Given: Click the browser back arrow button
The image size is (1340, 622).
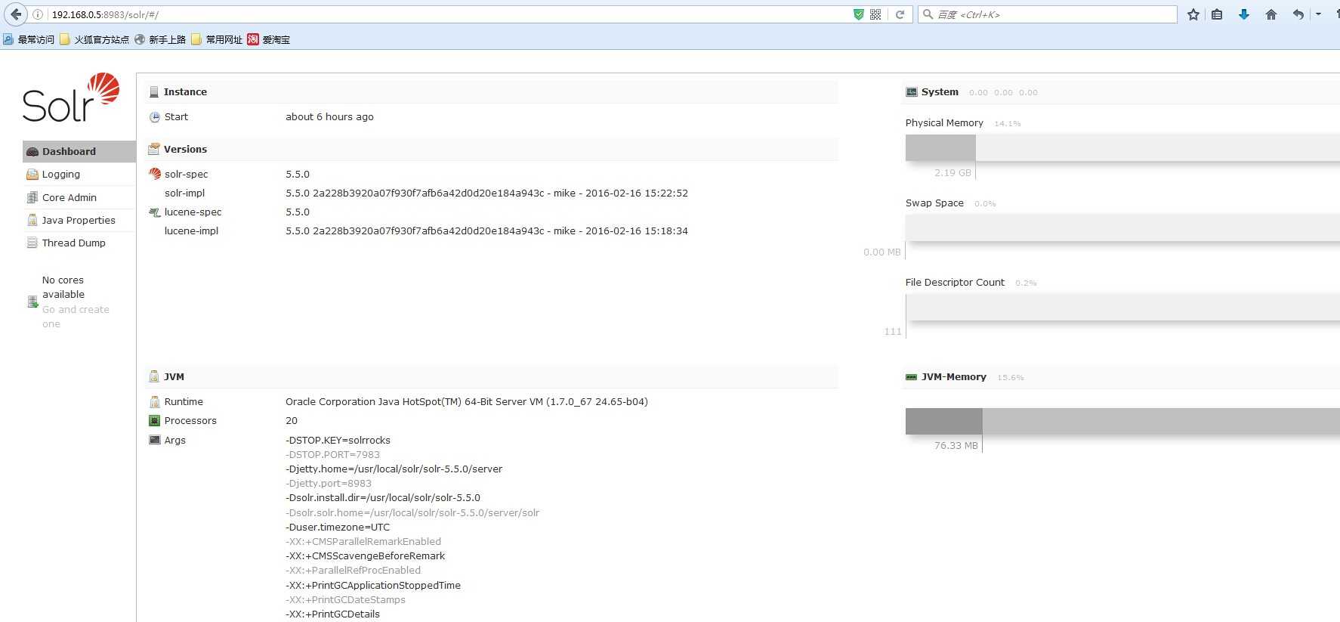Looking at the screenshot, I should 16,14.
